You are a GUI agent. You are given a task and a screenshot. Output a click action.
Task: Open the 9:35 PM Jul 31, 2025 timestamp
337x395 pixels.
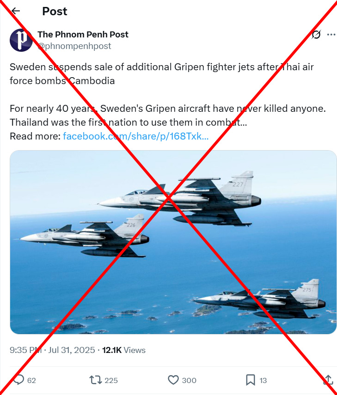[52, 350]
